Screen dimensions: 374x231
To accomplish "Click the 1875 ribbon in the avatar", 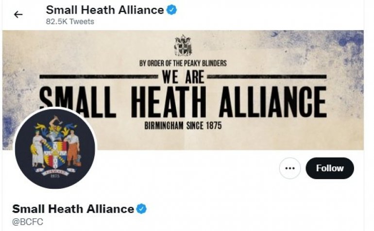I will pyautogui.click(x=55, y=174).
